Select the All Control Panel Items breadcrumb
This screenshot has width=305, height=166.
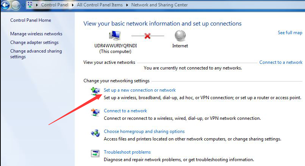[100, 5]
